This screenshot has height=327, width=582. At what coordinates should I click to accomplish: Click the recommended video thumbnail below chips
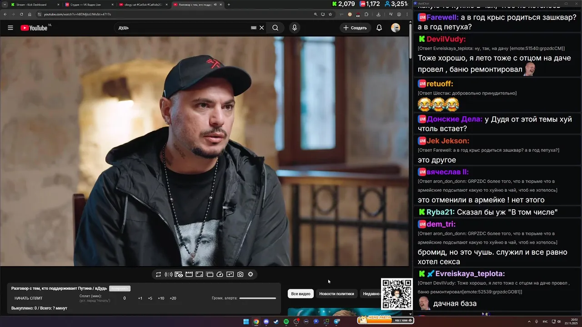tap(346, 312)
